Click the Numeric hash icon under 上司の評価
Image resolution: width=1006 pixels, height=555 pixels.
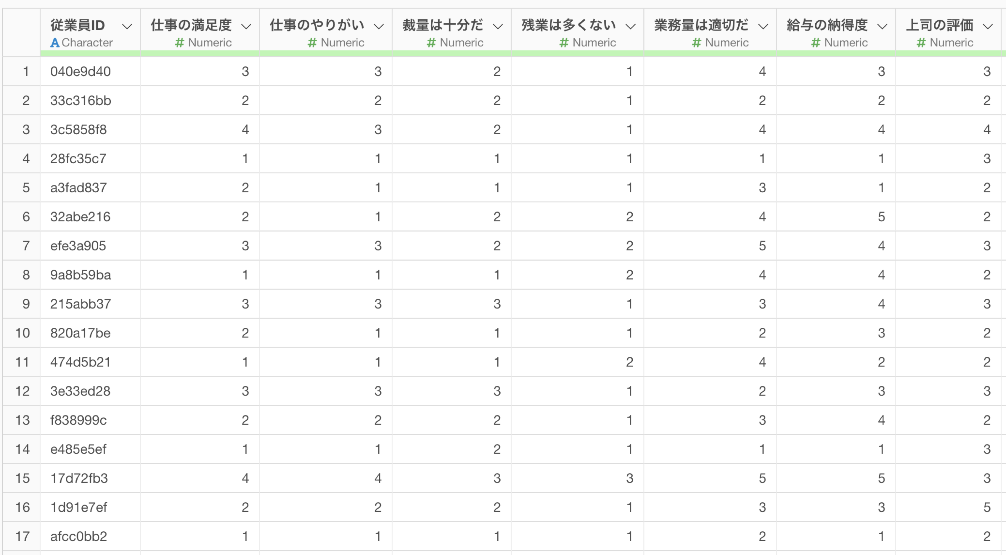tap(921, 43)
